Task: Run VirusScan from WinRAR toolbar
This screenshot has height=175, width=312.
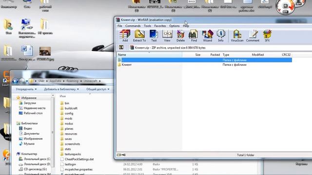Action: tap(237, 35)
